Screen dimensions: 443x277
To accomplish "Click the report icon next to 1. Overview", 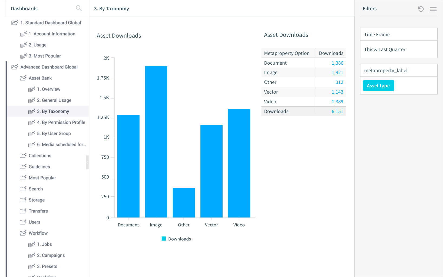I will (x=32, y=89).
